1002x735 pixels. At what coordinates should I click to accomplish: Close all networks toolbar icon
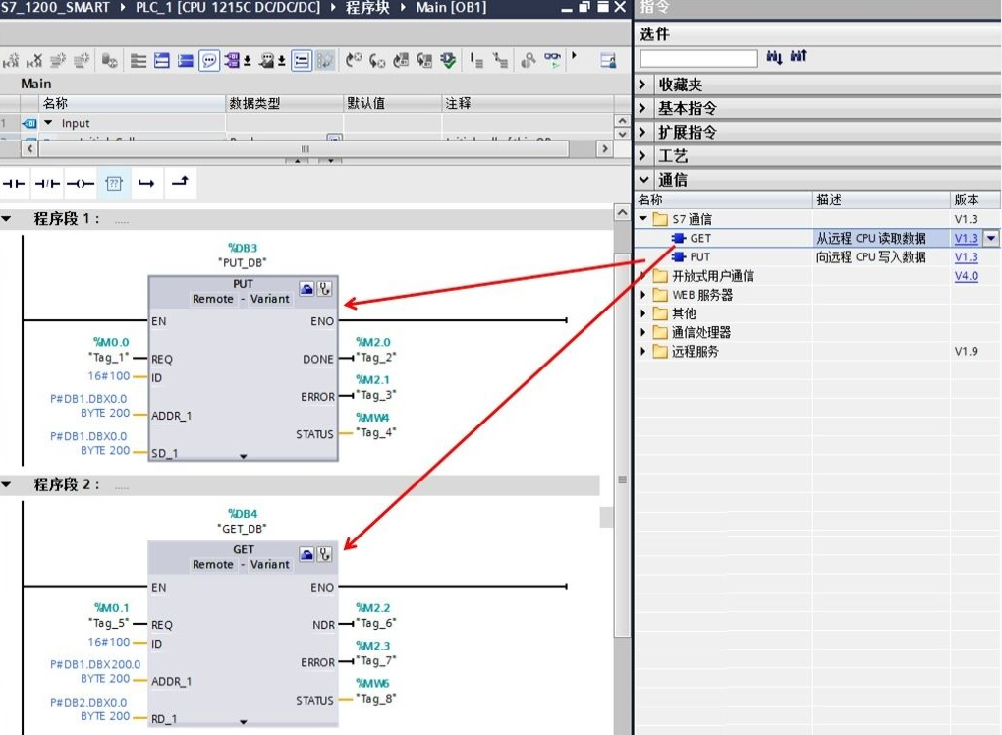[186, 61]
